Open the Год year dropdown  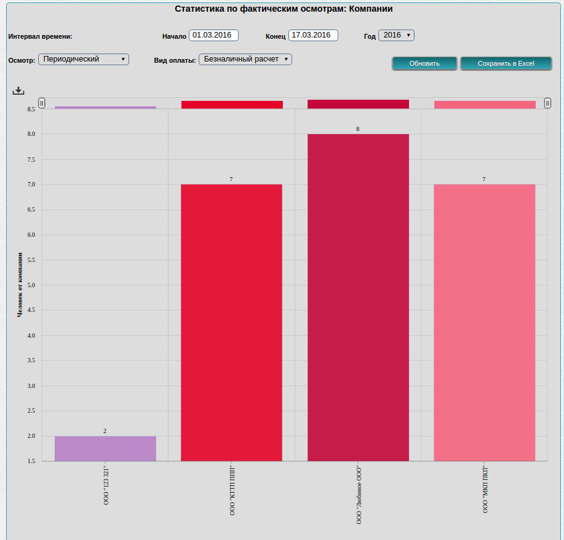click(x=396, y=36)
